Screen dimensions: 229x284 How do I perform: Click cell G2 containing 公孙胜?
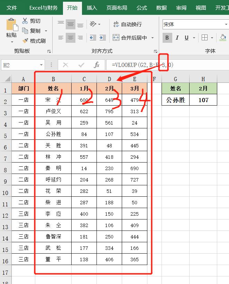(175, 100)
